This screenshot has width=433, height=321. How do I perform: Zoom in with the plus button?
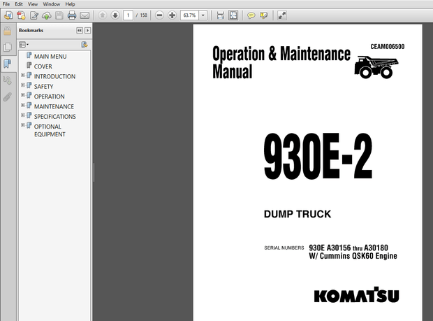172,15
